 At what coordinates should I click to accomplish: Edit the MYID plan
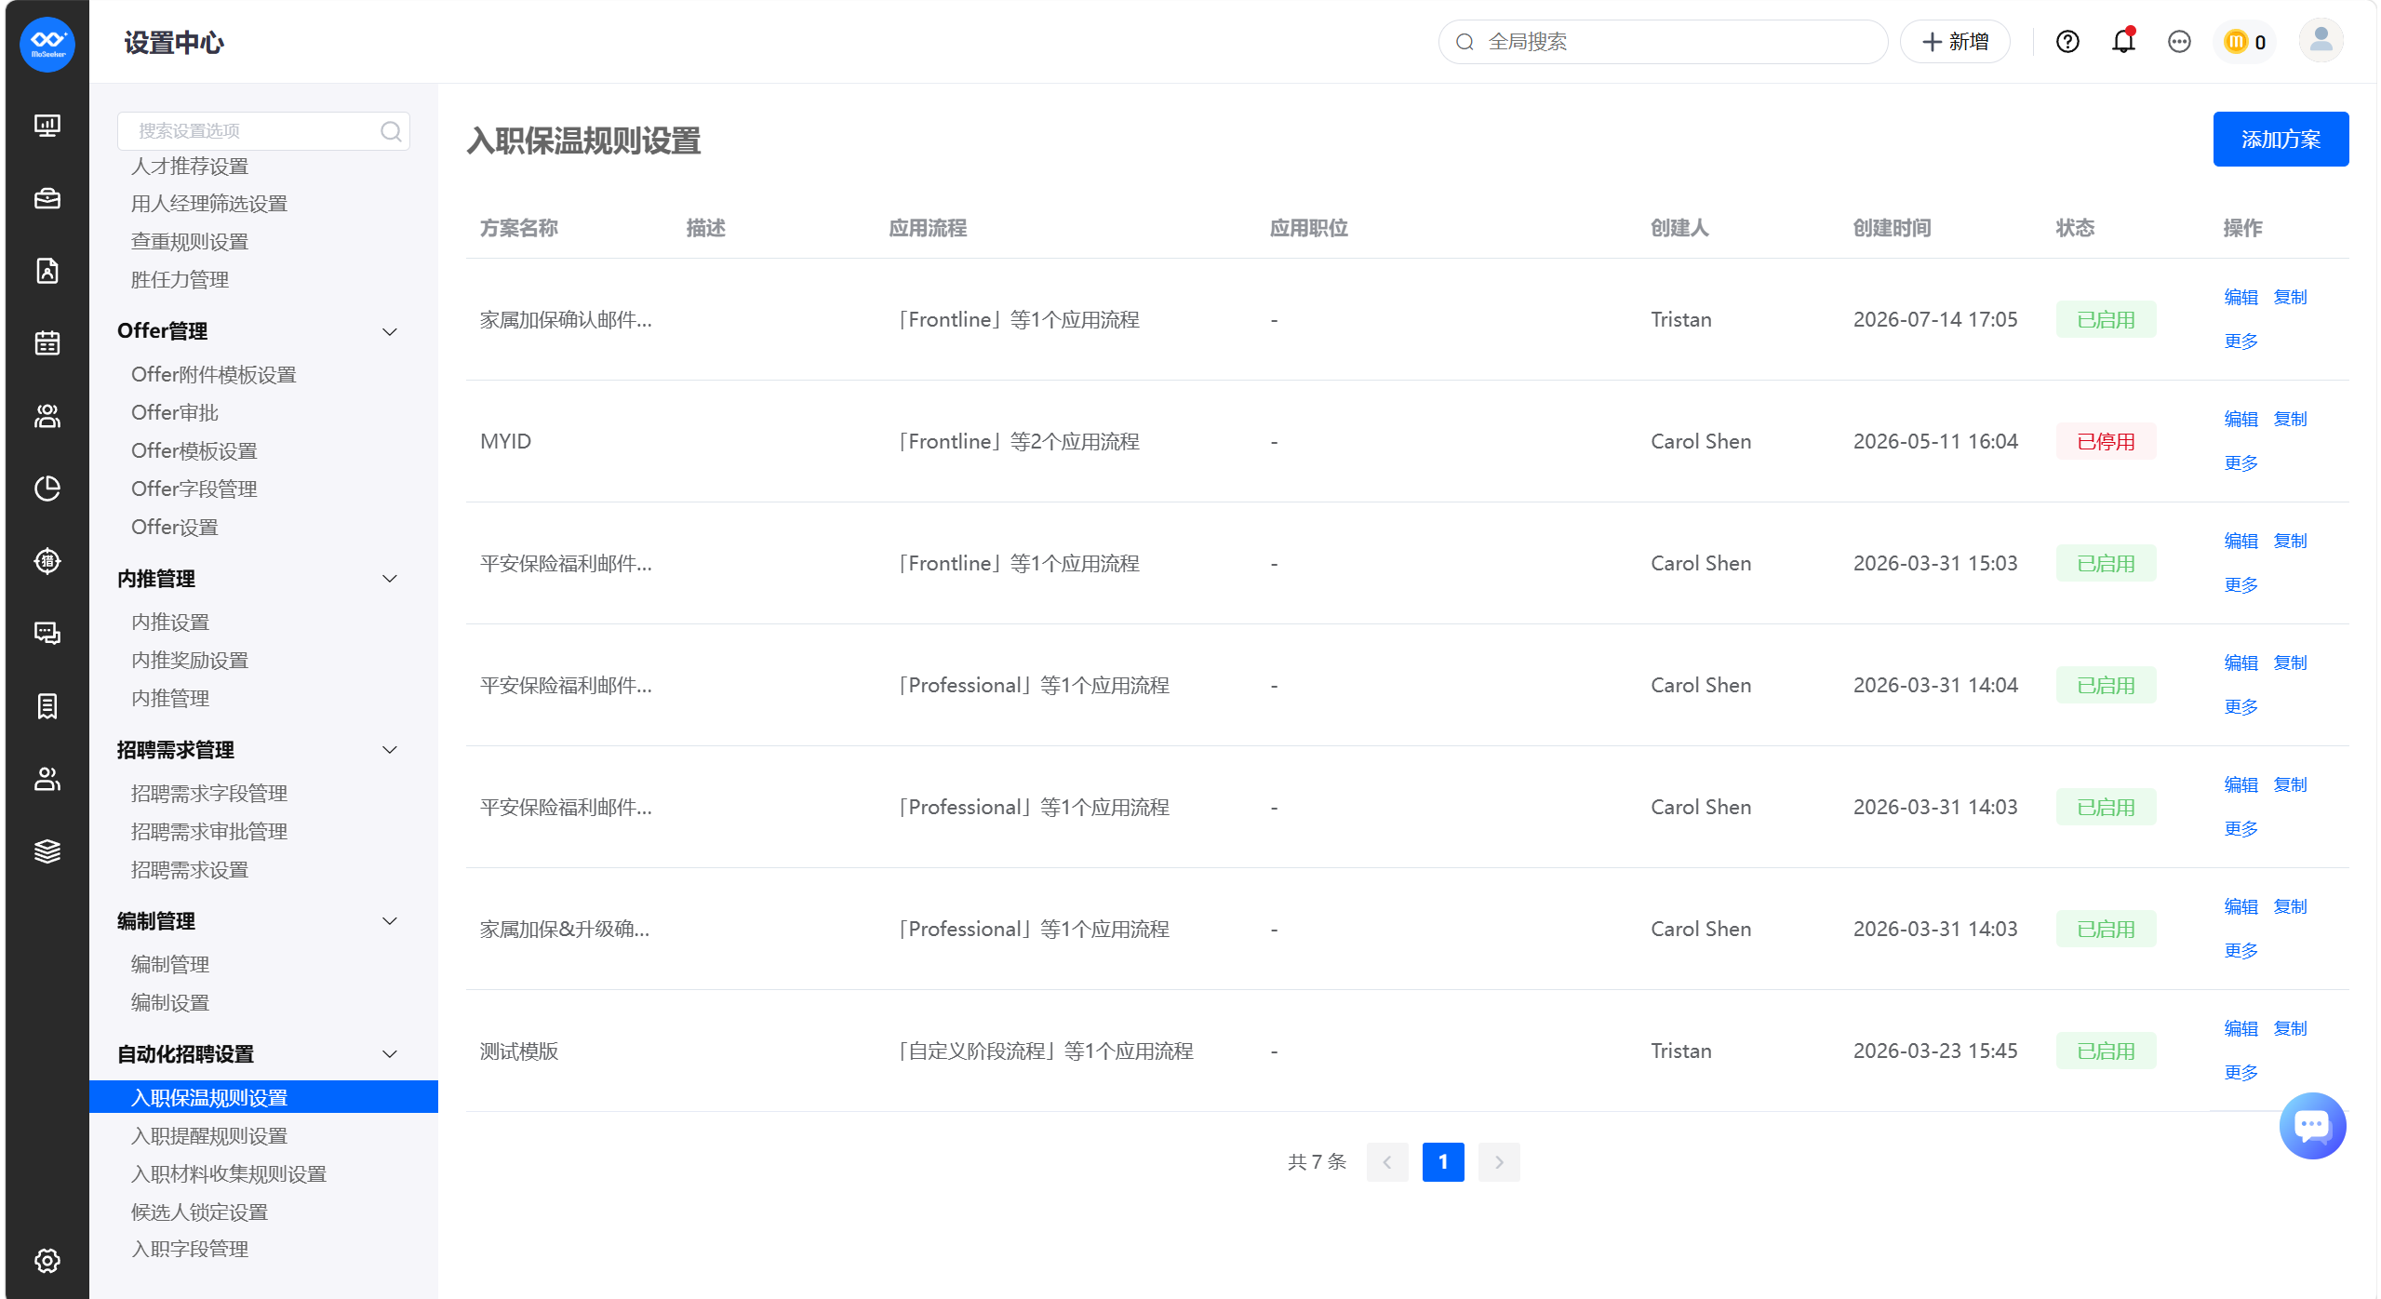coord(2241,420)
